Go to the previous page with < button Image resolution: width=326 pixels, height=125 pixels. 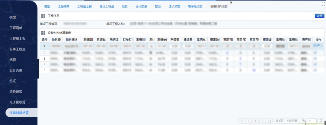[248, 121]
